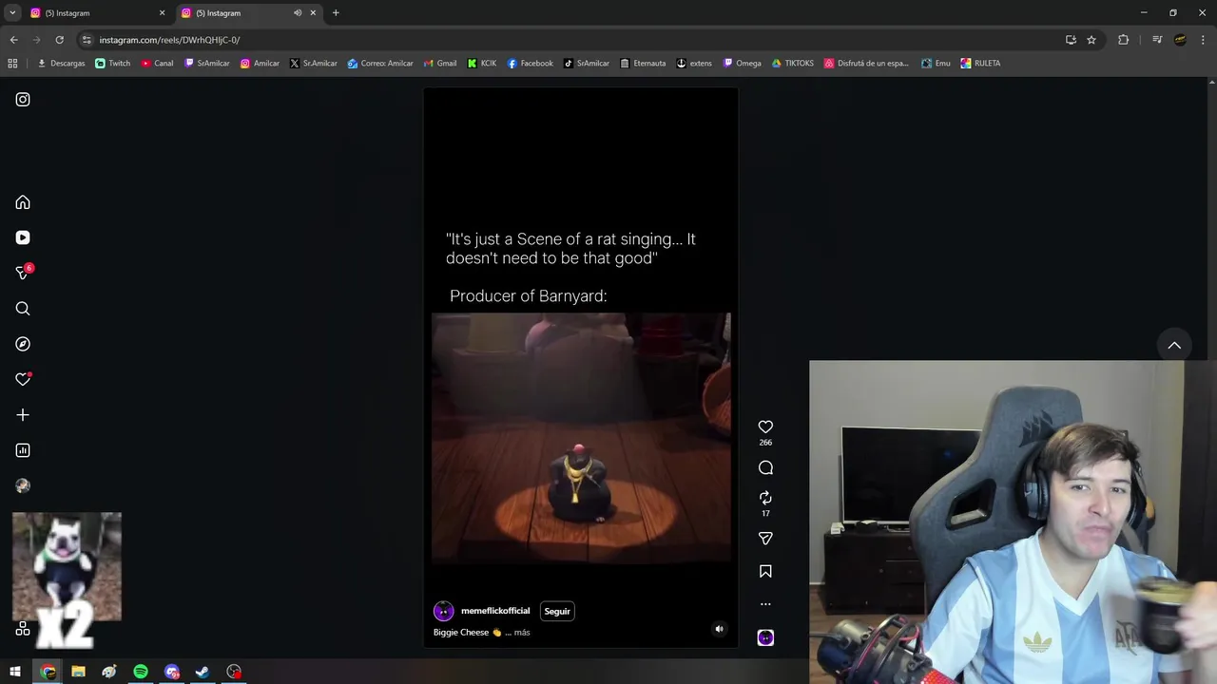1217x684 pixels.
Task: Open Steam from the taskbar
Action: click(x=203, y=672)
